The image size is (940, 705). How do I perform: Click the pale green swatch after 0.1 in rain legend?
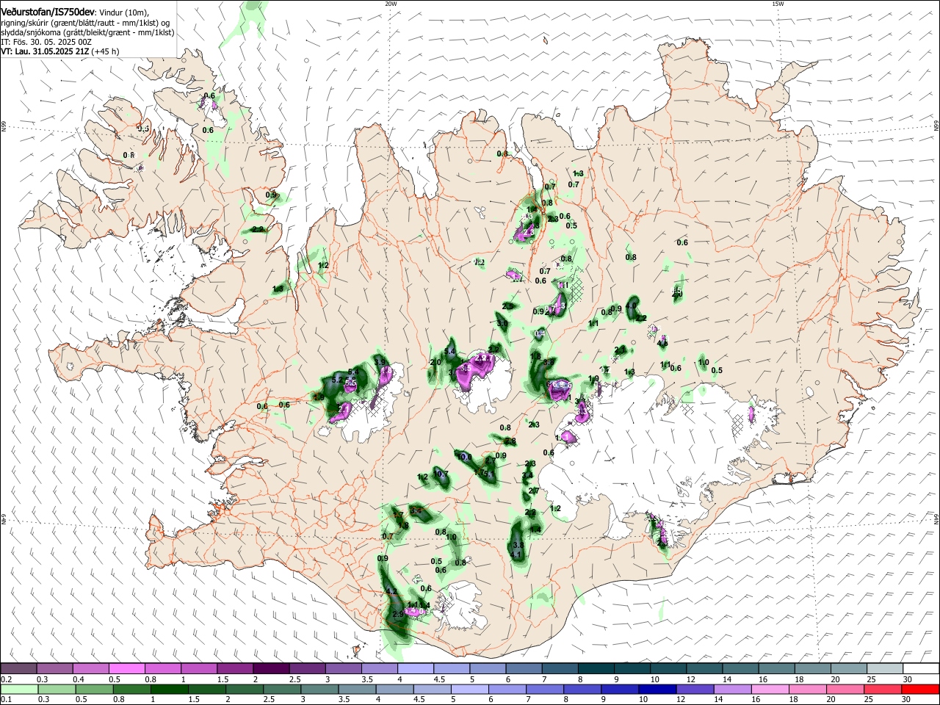click(18, 689)
